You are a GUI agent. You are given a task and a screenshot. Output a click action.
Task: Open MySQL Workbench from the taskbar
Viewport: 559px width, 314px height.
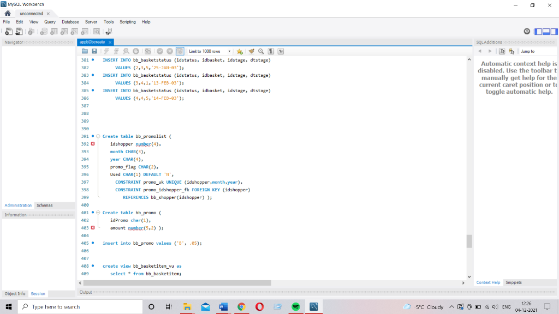pyautogui.click(x=313, y=306)
